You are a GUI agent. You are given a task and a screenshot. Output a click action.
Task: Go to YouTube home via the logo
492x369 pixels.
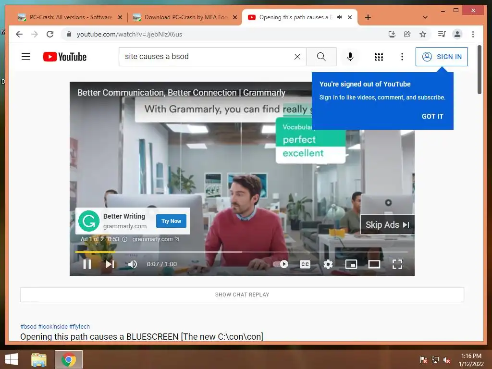pyautogui.click(x=65, y=57)
